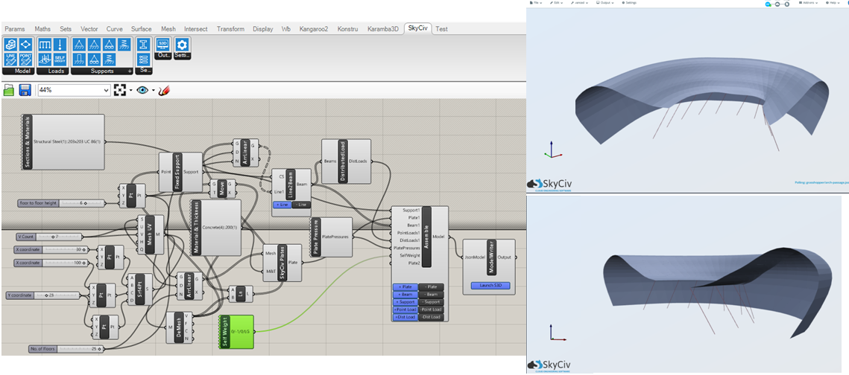This screenshot has width=849, height=375.
Task: Click the Self Weight load icon
Action: point(61,60)
